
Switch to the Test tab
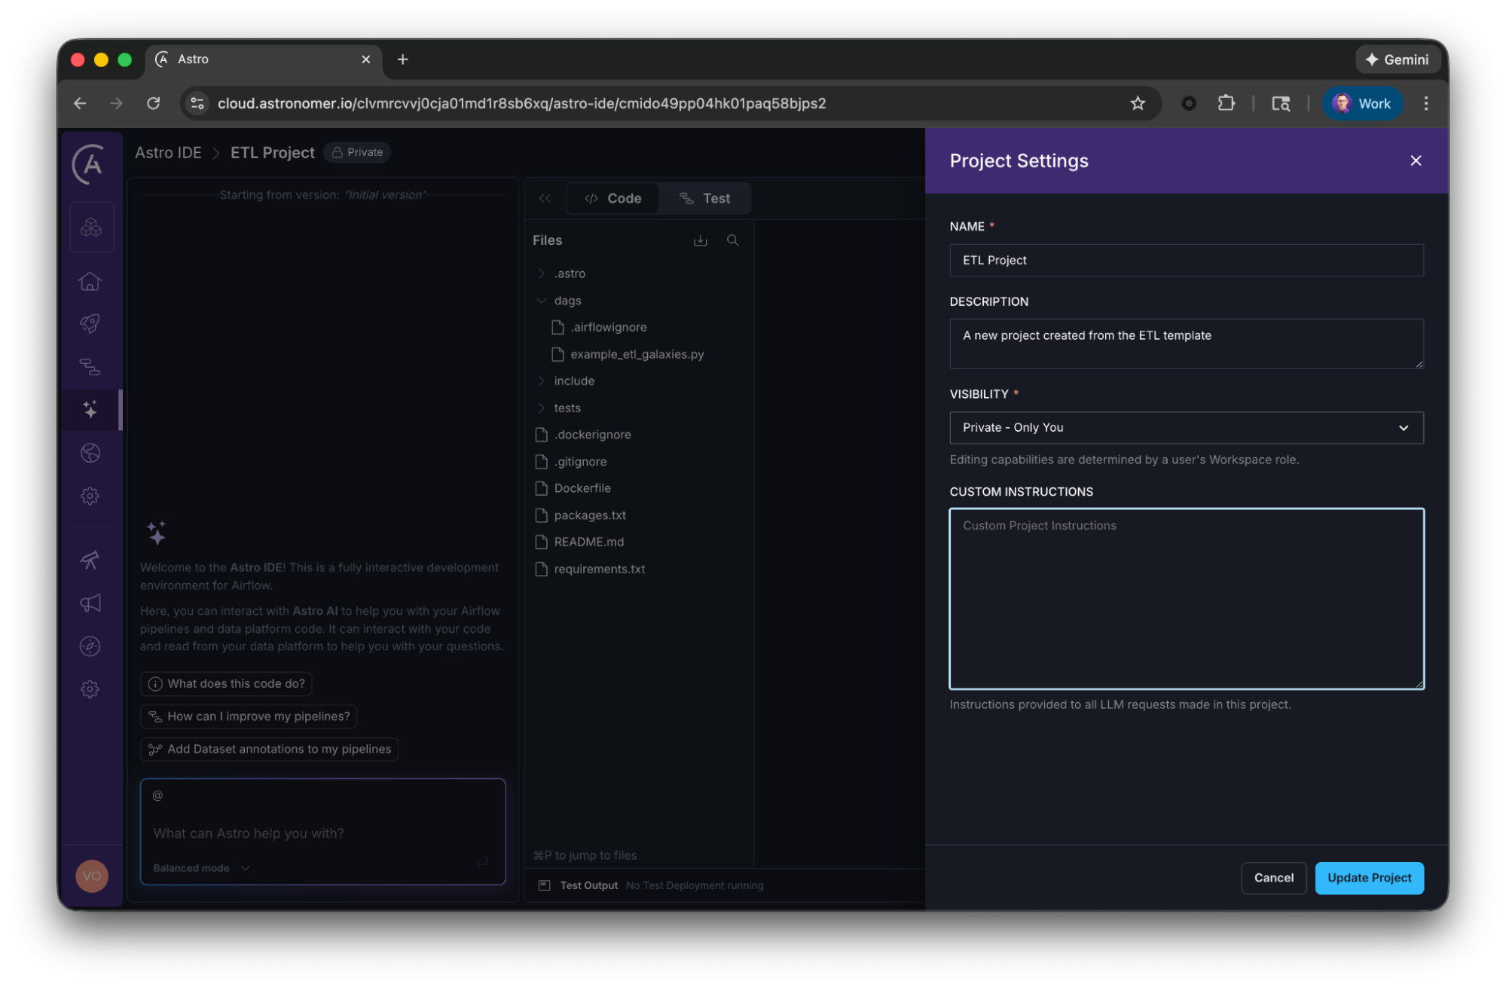coord(705,198)
